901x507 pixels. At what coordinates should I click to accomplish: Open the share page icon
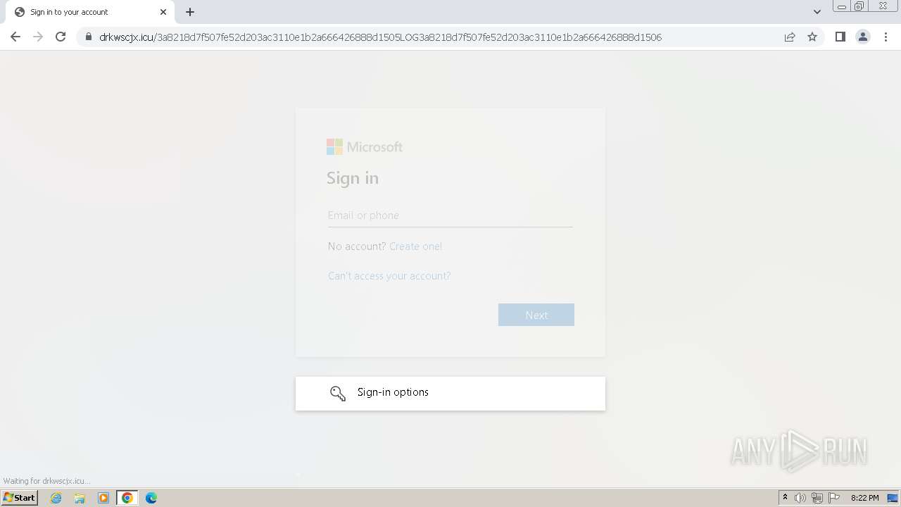click(790, 37)
